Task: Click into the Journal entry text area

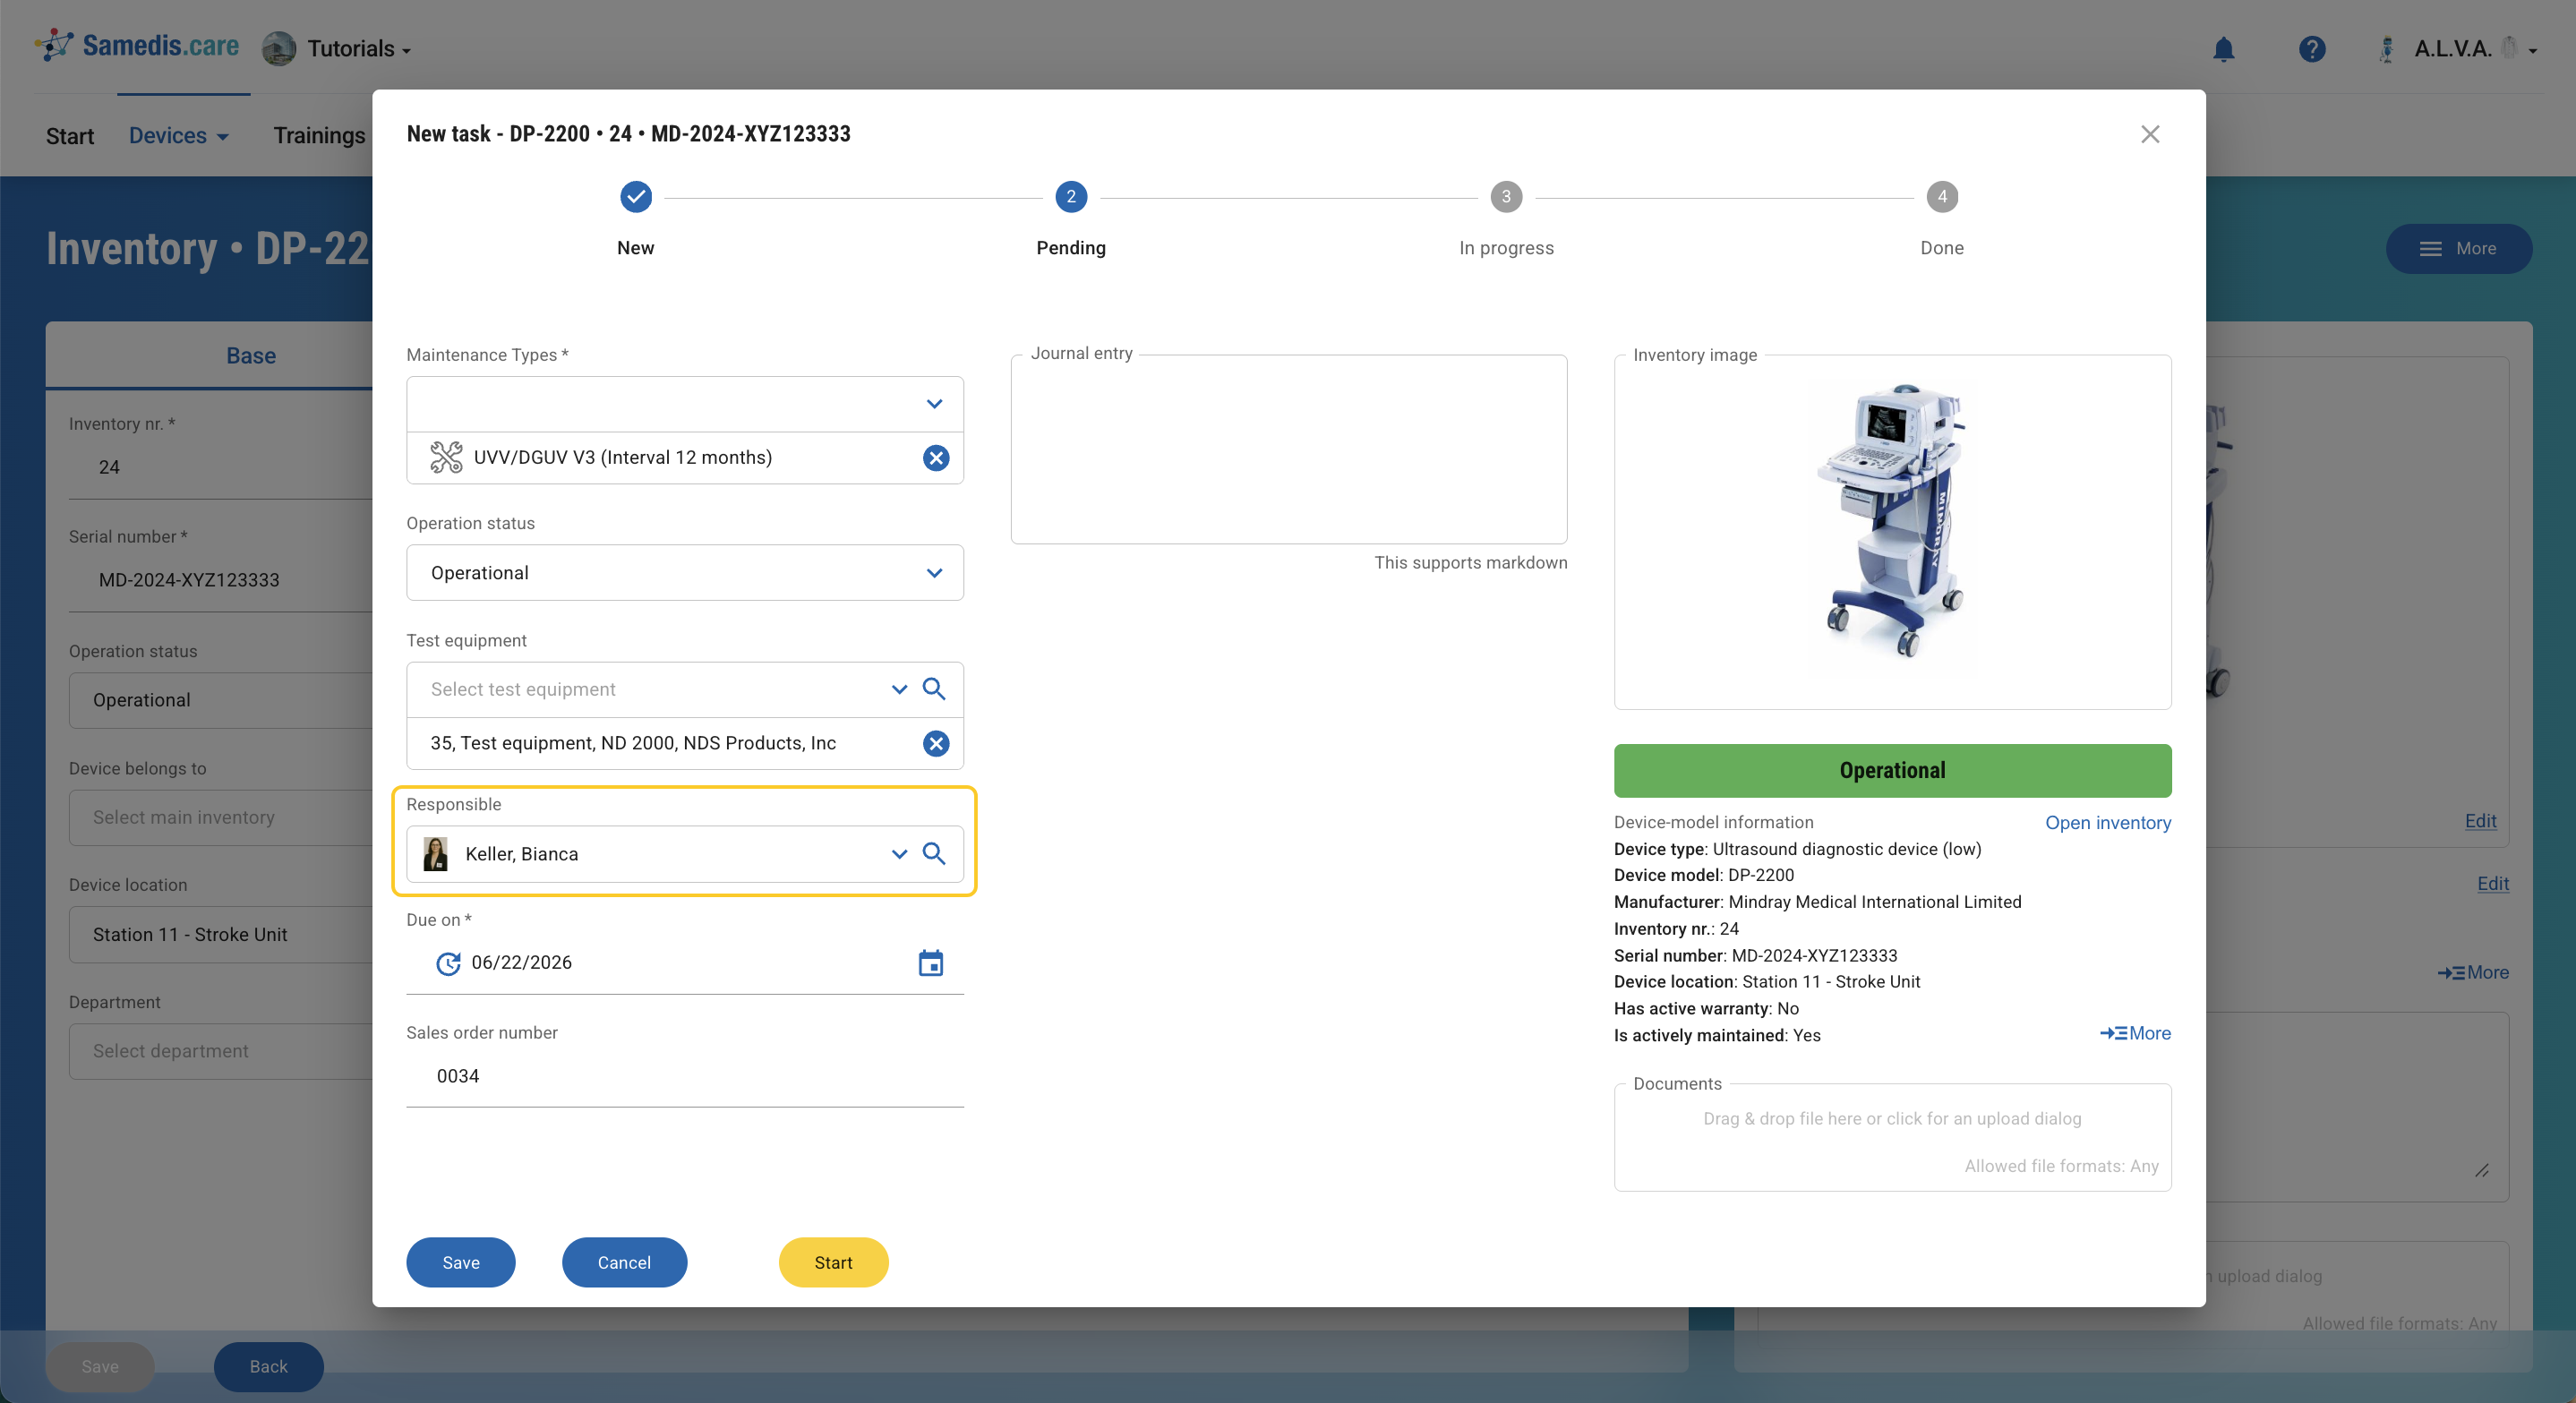Action: (x=1288, y=450)
